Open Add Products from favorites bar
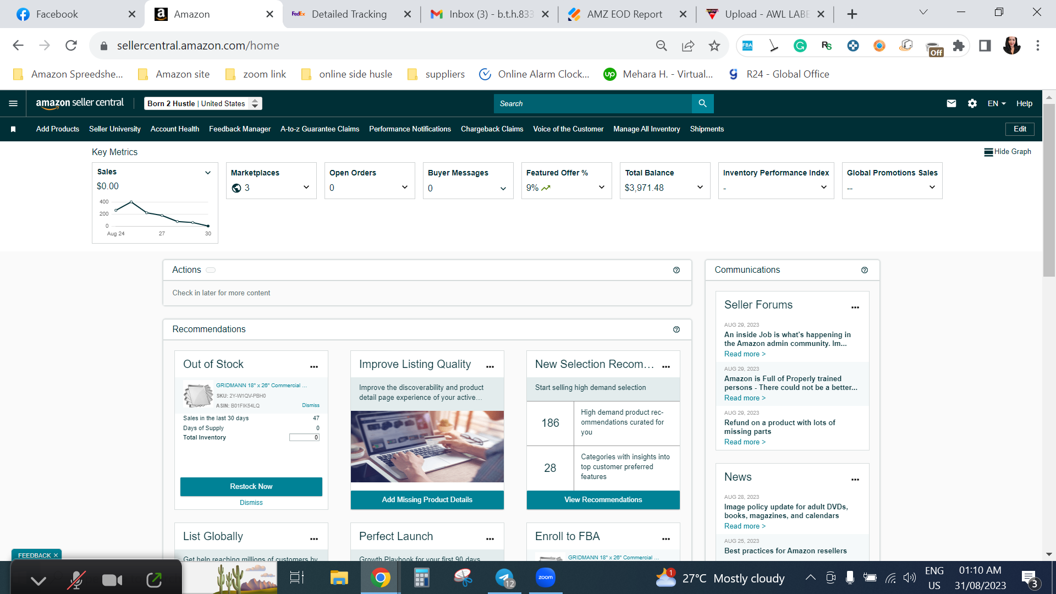The height and width of the screenshot is (594, 1056). (x=58, y=129)
